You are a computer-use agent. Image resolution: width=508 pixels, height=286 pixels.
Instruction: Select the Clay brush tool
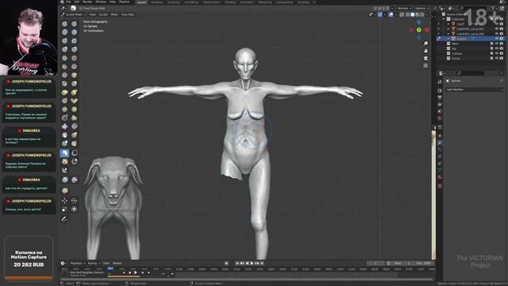pyautogui.click(x=64, y=32)
